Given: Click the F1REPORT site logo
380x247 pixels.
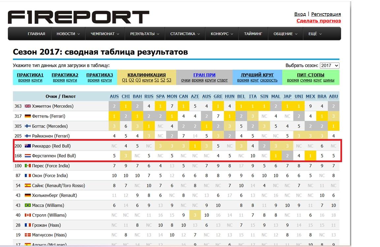Looking at the screenshot, I should [x=79, y=17].
